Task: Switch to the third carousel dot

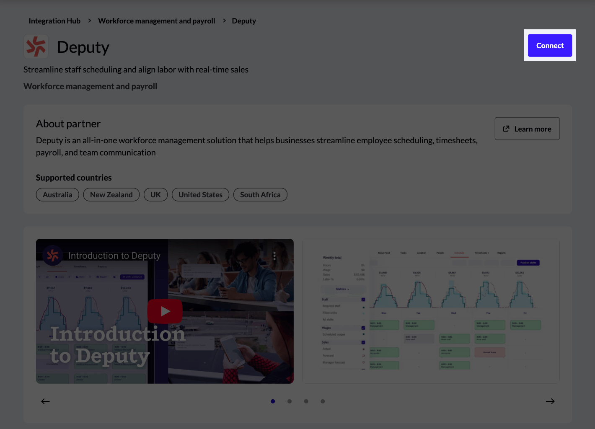Action: tap(306, 401)
